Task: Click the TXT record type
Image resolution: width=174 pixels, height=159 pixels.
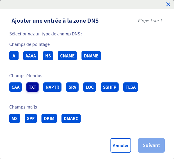Action: (32, 87)
